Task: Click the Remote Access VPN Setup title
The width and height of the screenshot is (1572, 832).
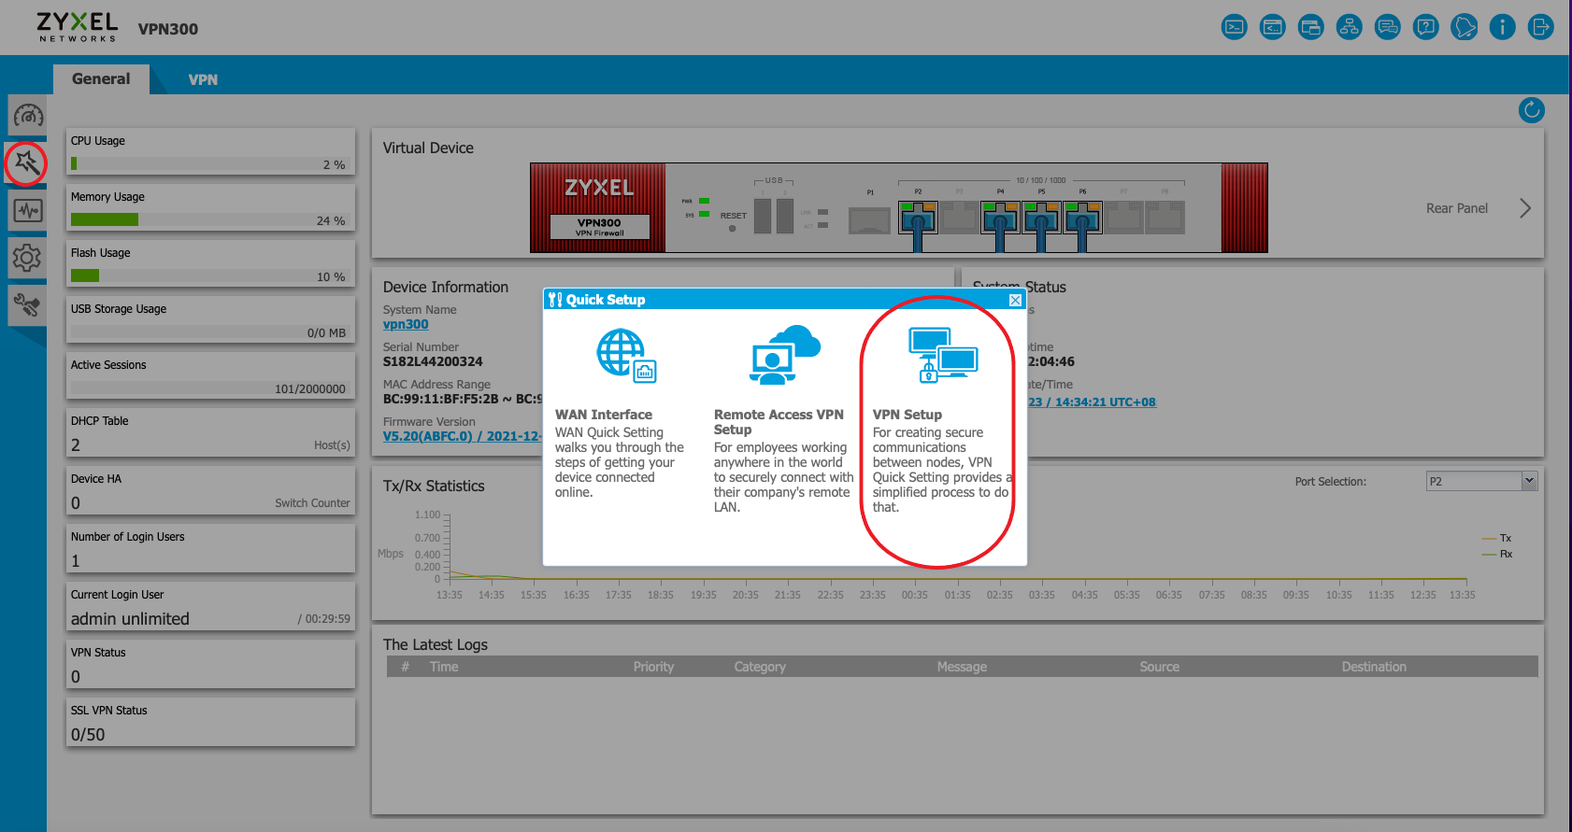Action: (x=779, y=422)
